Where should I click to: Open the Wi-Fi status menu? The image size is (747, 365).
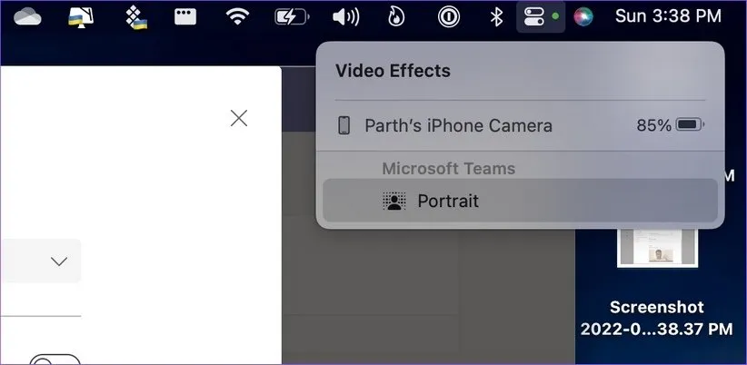point(239,17)
